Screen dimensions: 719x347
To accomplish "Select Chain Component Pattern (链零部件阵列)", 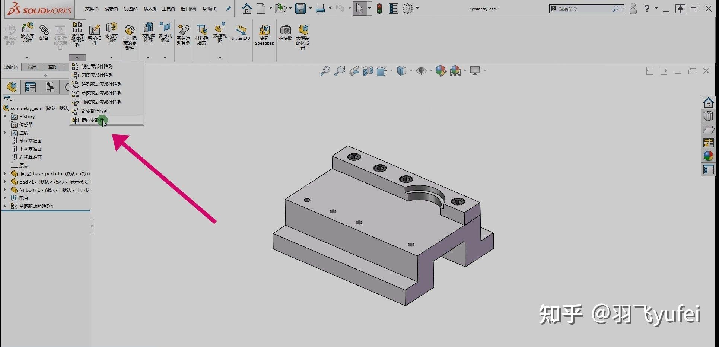I will click(106, 111).
